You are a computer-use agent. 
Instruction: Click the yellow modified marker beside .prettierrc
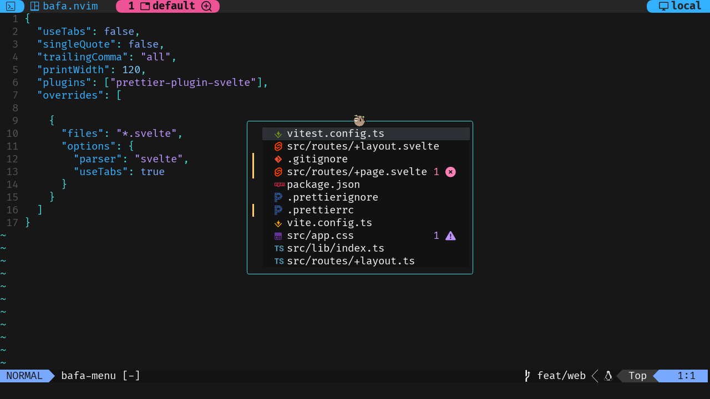(253, 210)
